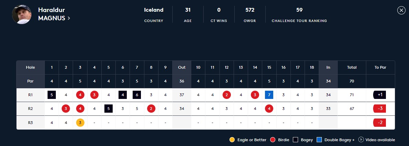
Task: Click the blue Double Bogey legend square
Action: (x=319, y=140)
